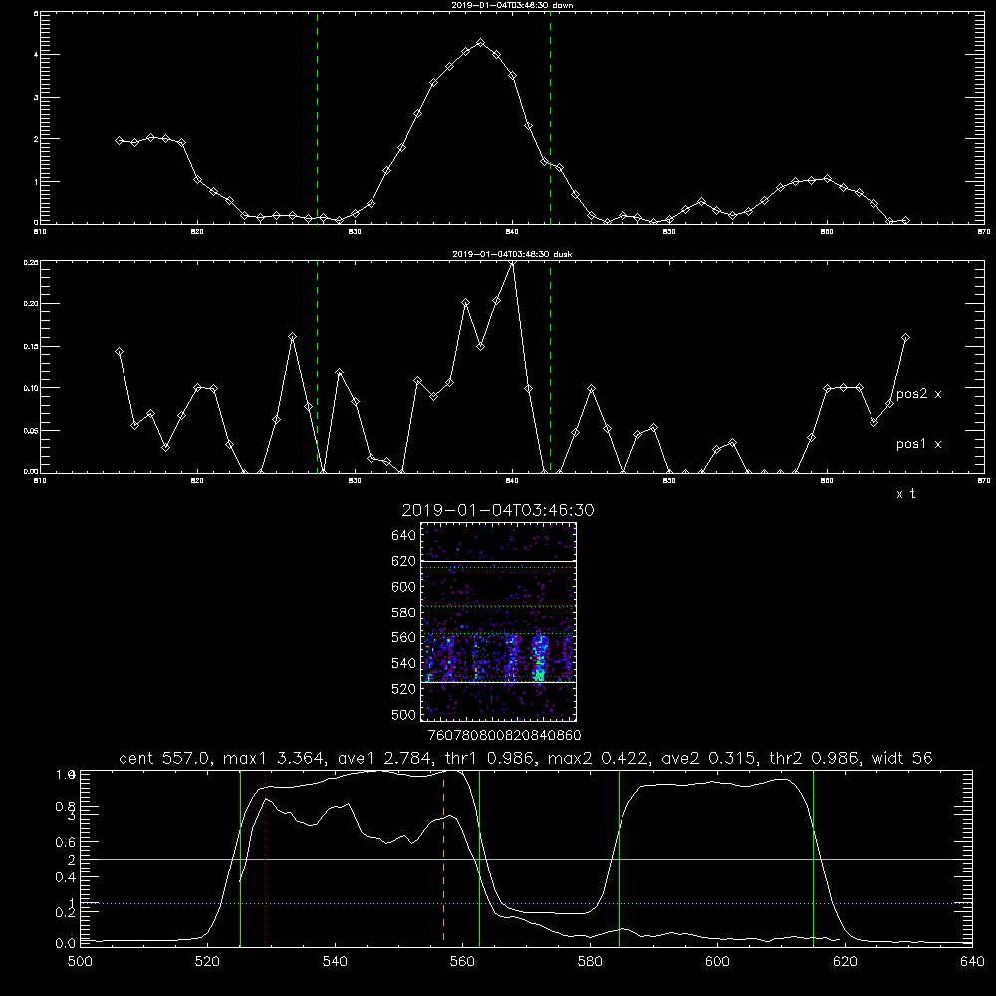Click the 870 x-axis label on dawn plot
This screenshot has width=996, height=996.
(984, 232)
